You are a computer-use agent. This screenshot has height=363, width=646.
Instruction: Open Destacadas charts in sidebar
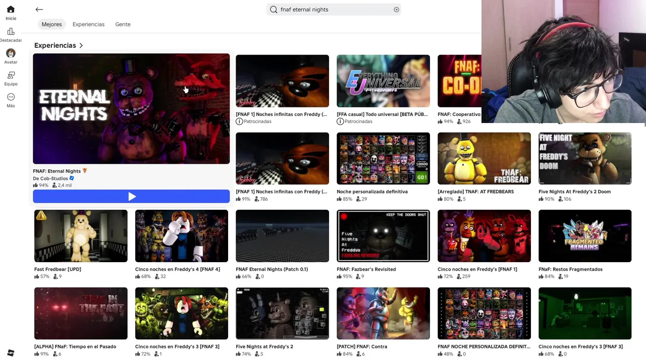click(11, 35)
